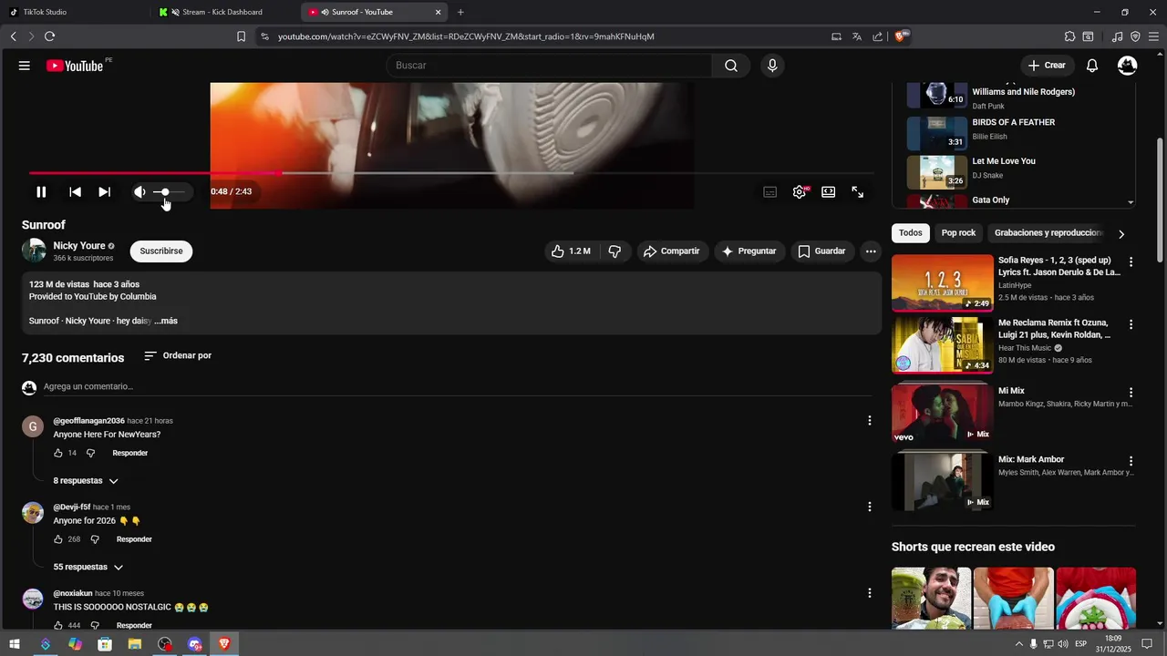Adjust the volume slider handle
The height and width of the screenshot is (656, 1167).
click(x=165, y=192)
